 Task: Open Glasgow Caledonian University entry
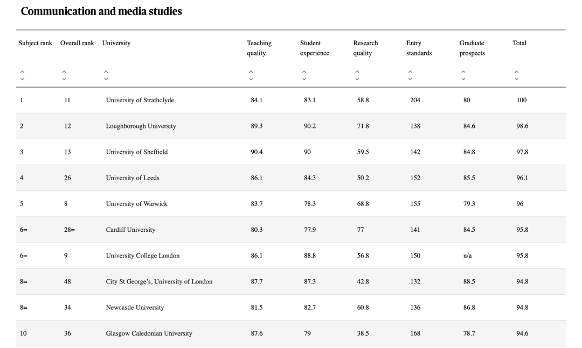149,333
